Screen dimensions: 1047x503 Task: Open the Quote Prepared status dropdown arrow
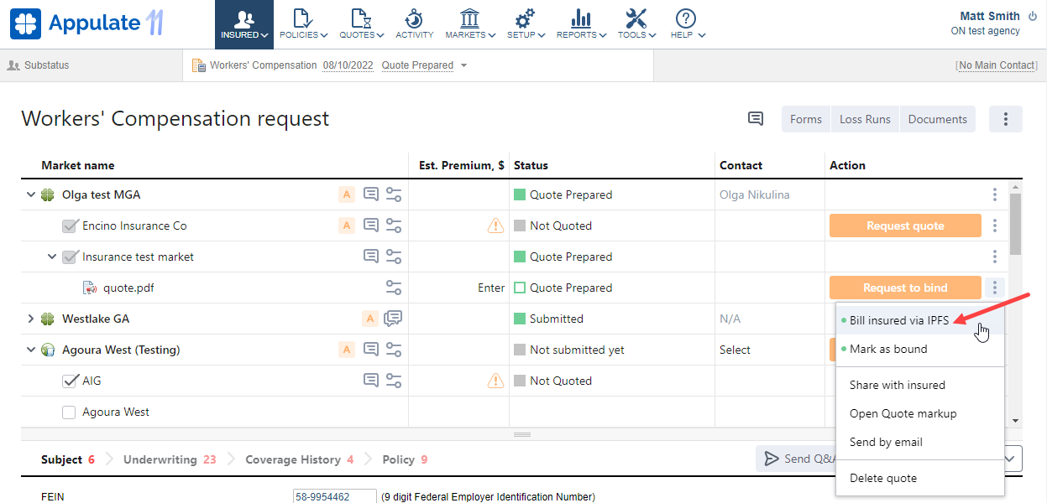pos(464,65)
